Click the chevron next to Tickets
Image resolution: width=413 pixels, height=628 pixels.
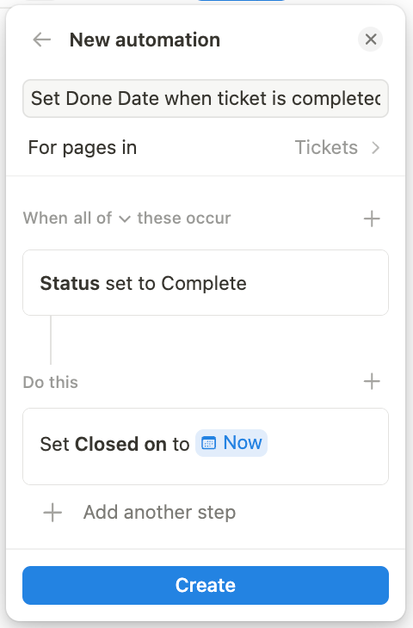[375, 147]
